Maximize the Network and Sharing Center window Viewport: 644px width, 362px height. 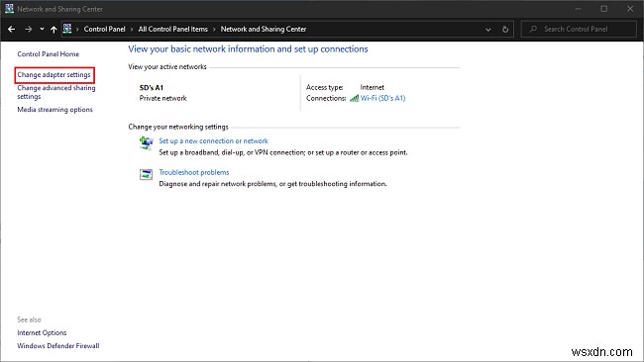coord(603,9)
